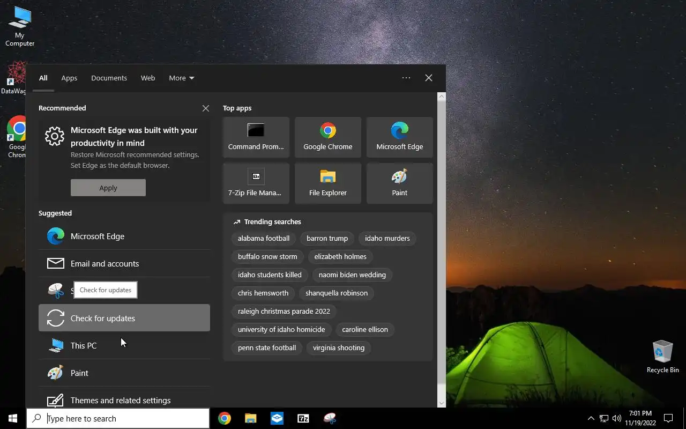686x429 pixels.
Task: Open 7-Zip File Manager tile
Action: [256, 183]
